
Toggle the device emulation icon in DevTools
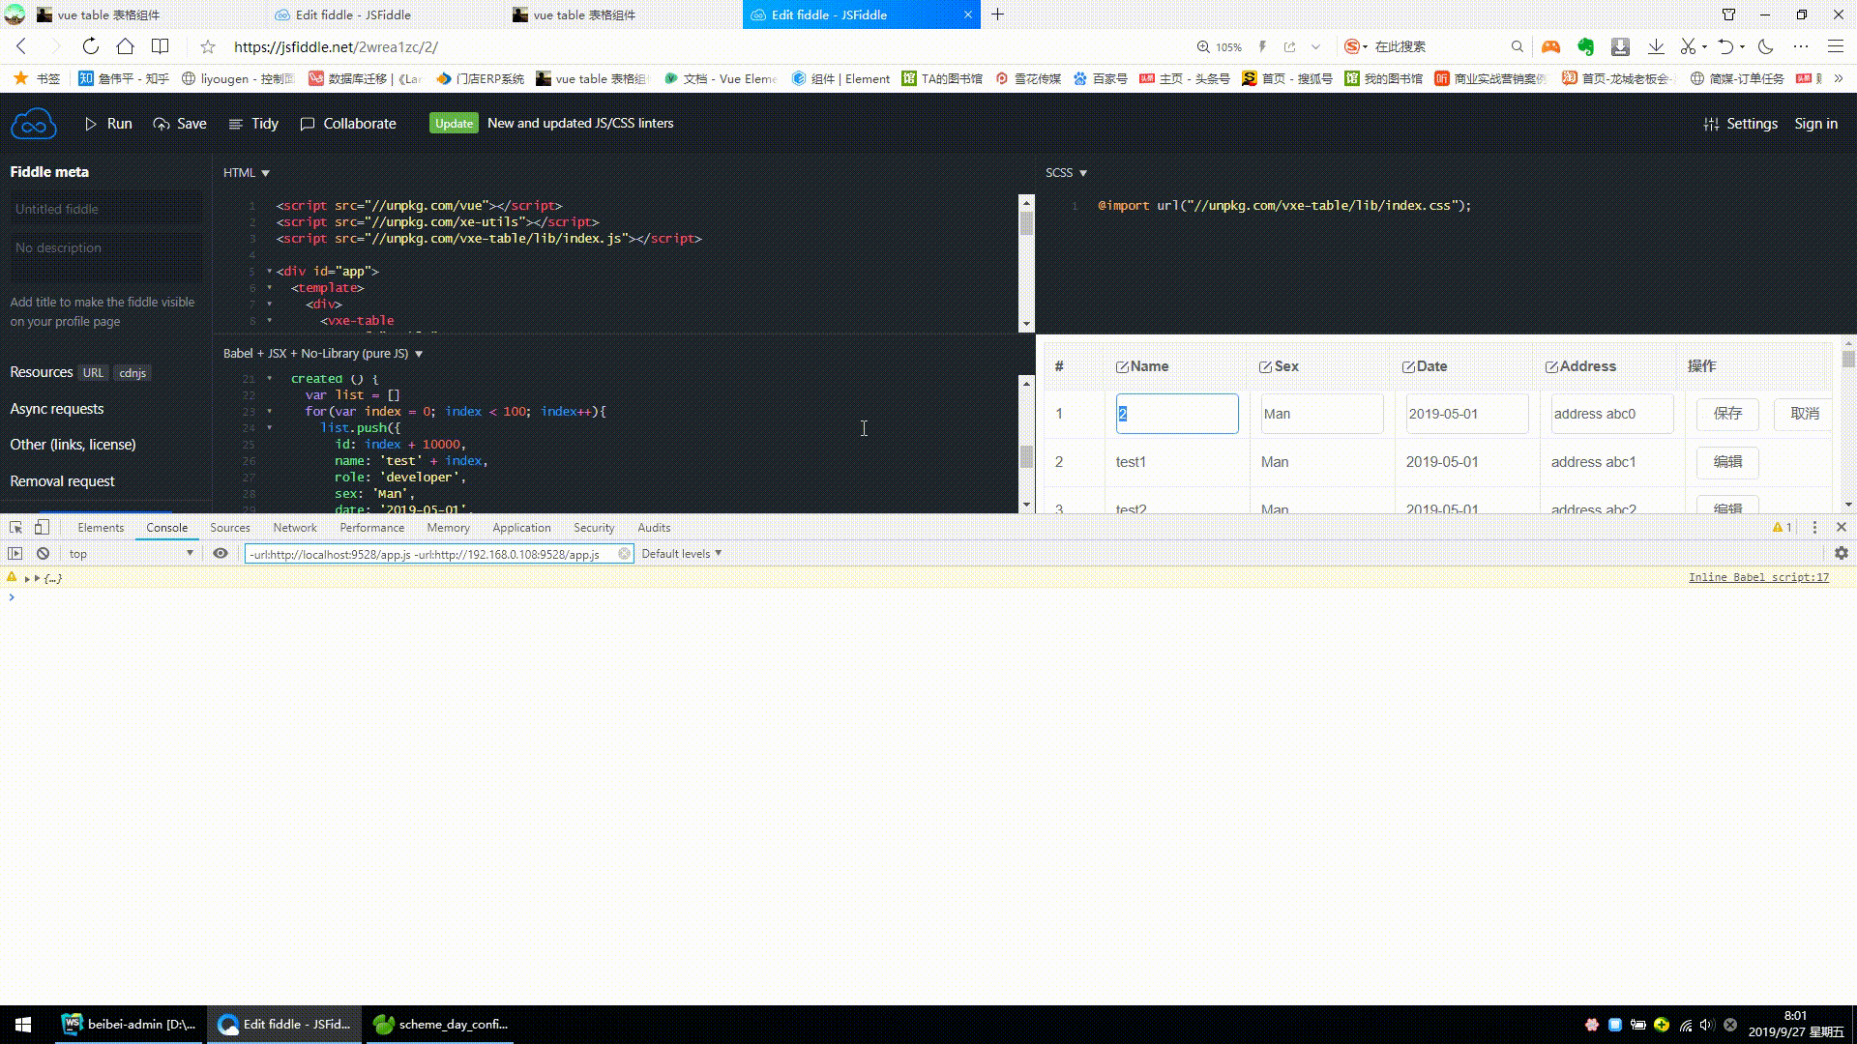(41, 527)
